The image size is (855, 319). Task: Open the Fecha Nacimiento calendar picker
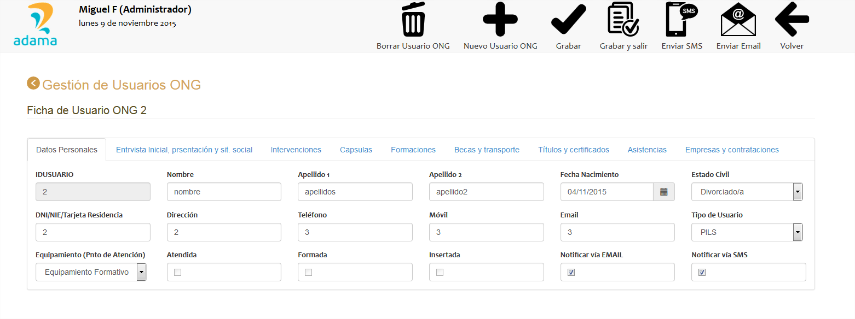tap(663, 192)
